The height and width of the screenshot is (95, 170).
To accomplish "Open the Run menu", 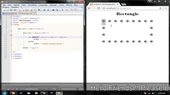I will click(76, 5).
